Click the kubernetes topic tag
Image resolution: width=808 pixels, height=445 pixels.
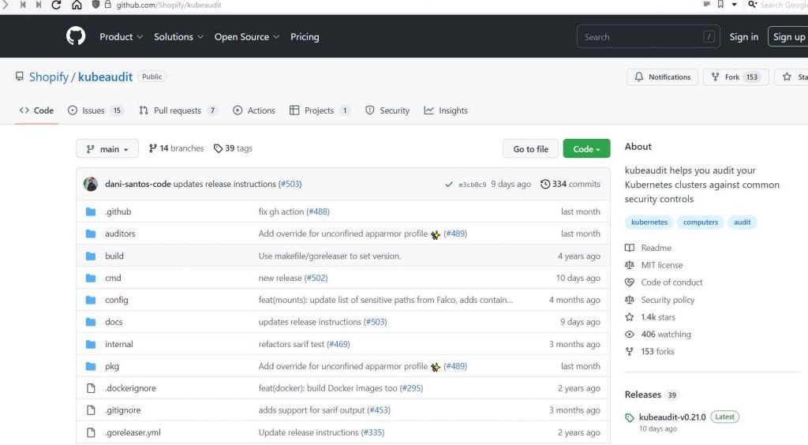[649, 222]
